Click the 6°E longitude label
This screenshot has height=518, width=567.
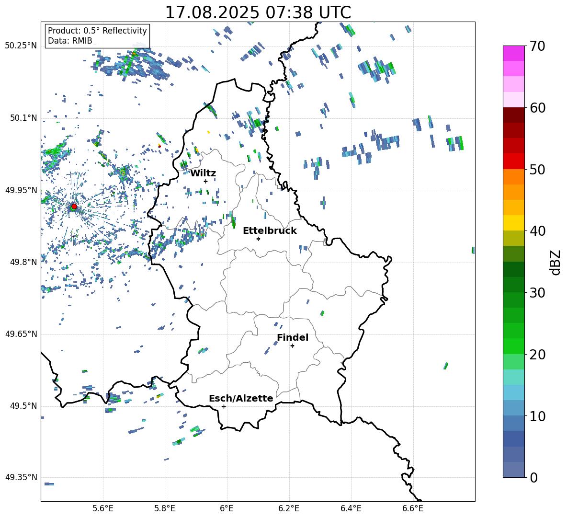tap(227, 508)
